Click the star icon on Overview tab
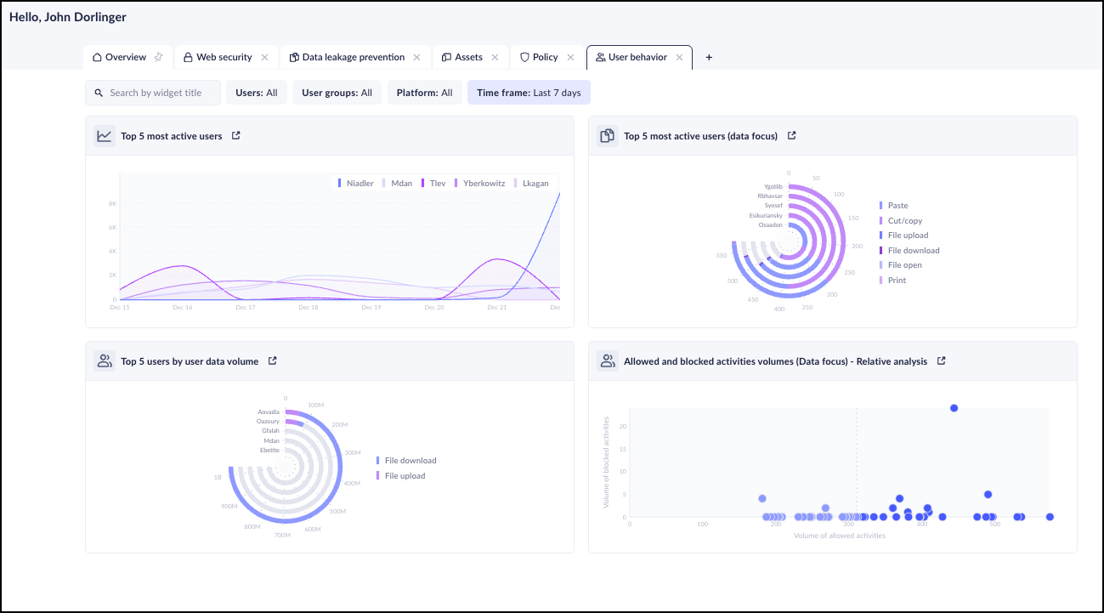This screenshot has width=1104, height=613. pyautogui.click(x=158, y=57)
